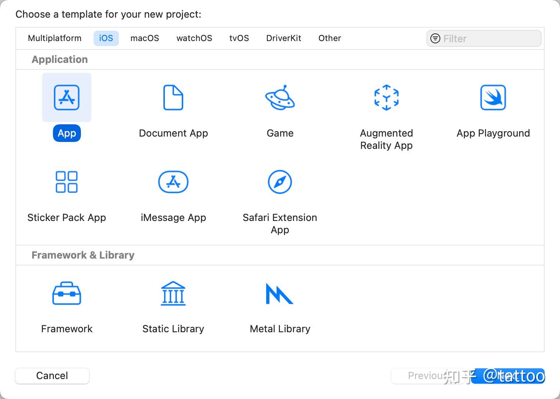Choose the App Playground Swift icon
The width and height of the screenshot is (560, 399).
493,97
